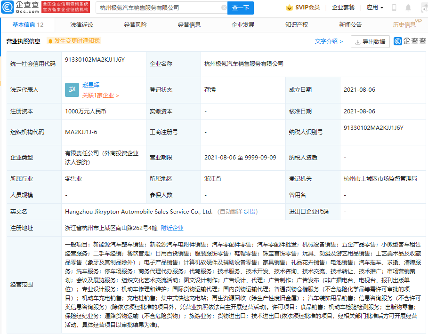Click the download icon on 导出数据
The height and width of the screenshot is (334, 428).
pos(357,42)
